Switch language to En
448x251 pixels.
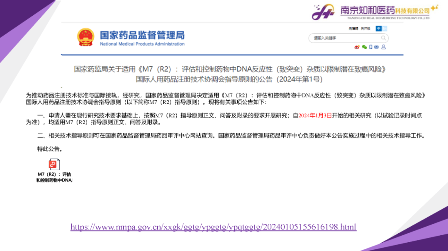click(385, 29)
